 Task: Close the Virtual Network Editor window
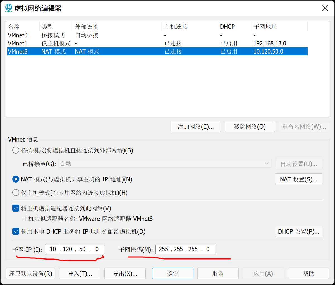325,8
